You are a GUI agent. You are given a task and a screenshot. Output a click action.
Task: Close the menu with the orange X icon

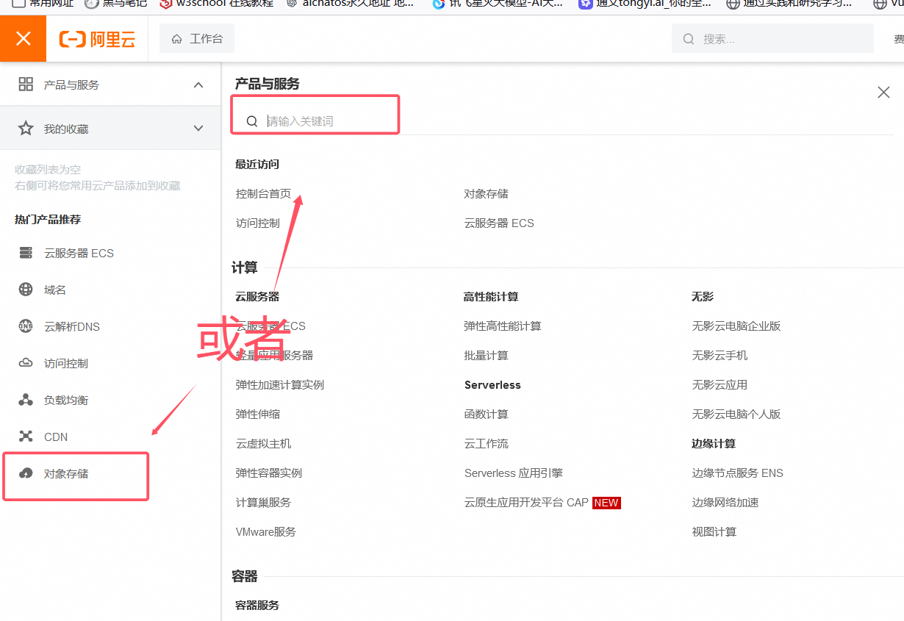[x=23, y=38]
